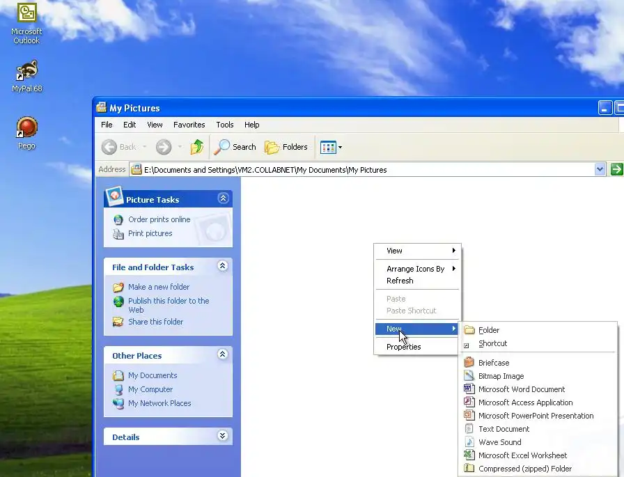The width and height of the screenshot is (624, 477).
Task: Create a new Bitmap Image
Action: click(x=538, y=376)
